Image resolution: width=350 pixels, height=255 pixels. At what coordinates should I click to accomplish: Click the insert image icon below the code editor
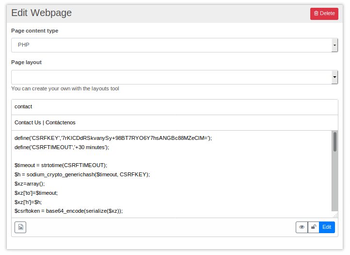(20, 227)
